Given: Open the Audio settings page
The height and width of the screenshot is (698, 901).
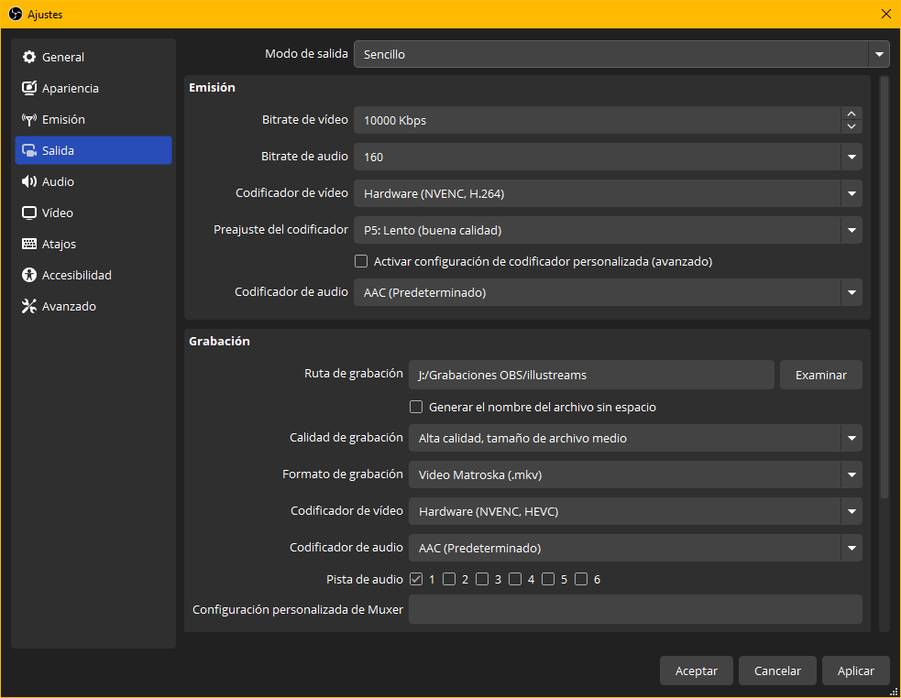Looking at the screenshot, I should tap(93, 181).
